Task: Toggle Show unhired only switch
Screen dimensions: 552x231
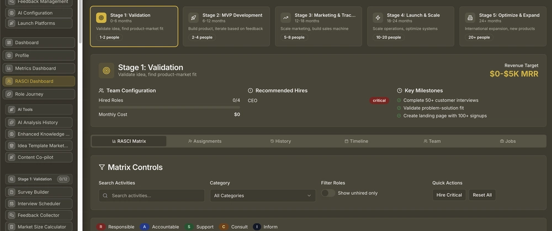Action: point(328,193)
